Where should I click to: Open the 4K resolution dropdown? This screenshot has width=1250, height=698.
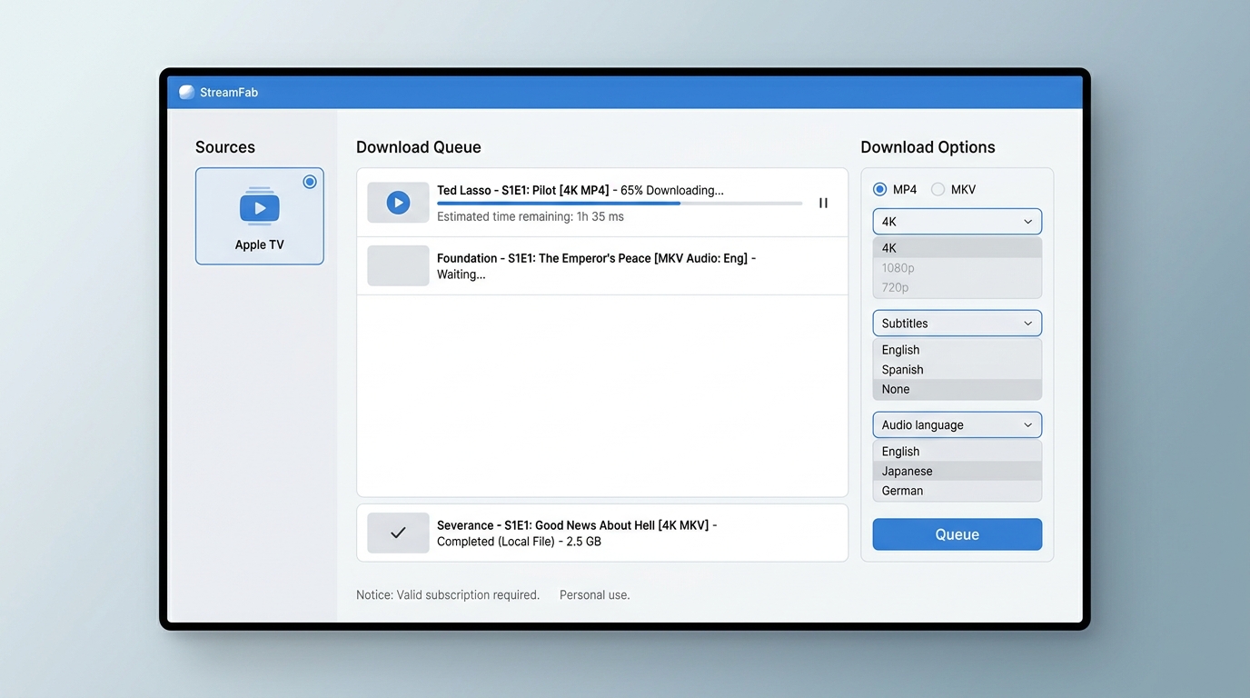click(957, 222)
